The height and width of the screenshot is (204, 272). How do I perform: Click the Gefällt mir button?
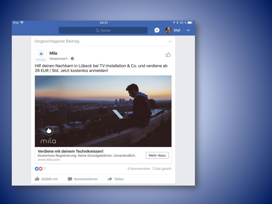coord(46,179)
